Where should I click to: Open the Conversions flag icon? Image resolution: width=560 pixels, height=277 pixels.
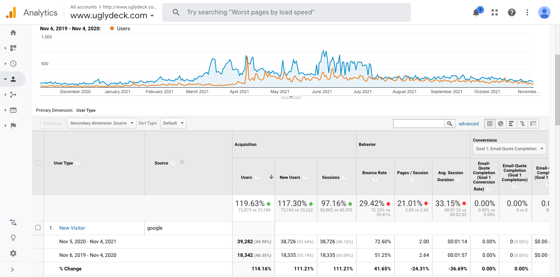(13, 126)
